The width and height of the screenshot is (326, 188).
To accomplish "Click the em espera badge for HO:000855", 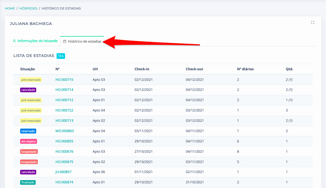I will pyautogui.click(x=28, y=141).
